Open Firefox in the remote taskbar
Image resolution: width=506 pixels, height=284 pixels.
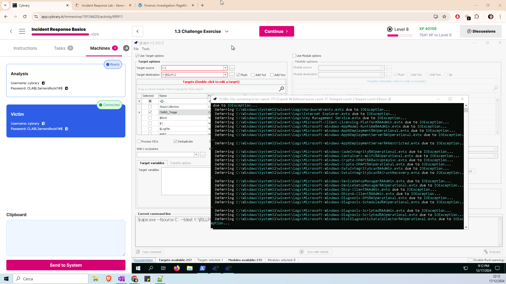coord(177,268)
